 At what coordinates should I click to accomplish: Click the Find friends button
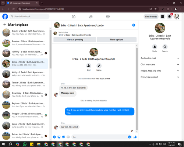(x=151, y=17)
